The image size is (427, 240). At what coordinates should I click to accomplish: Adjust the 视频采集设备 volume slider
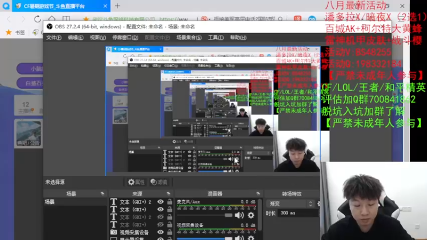coord(228,238)
